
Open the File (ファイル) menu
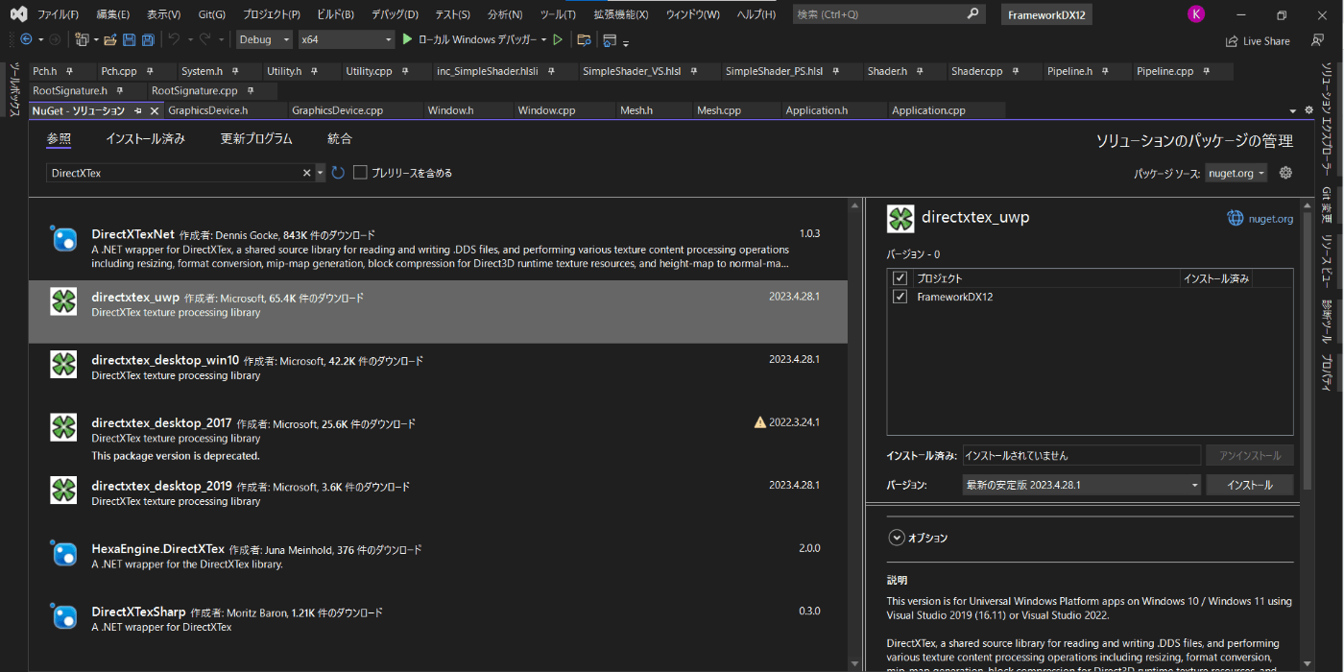click(58, 14)
